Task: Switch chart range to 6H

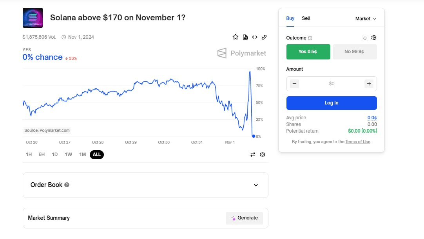Action: [x=42, y=155]
